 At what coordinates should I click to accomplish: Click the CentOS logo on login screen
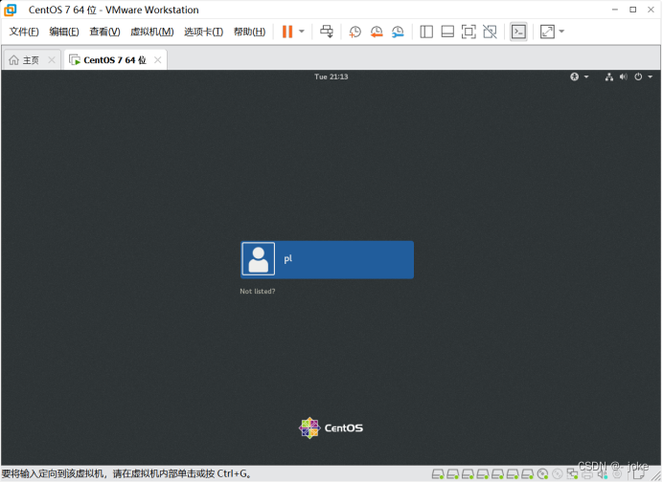pos(331,428)
